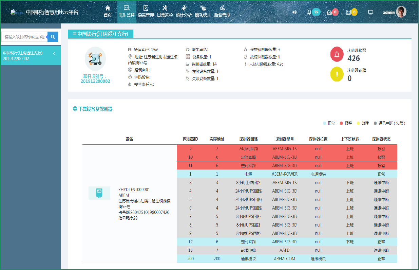
Task: Go to 首页 in top navigation
Action: tap(108, 12)
